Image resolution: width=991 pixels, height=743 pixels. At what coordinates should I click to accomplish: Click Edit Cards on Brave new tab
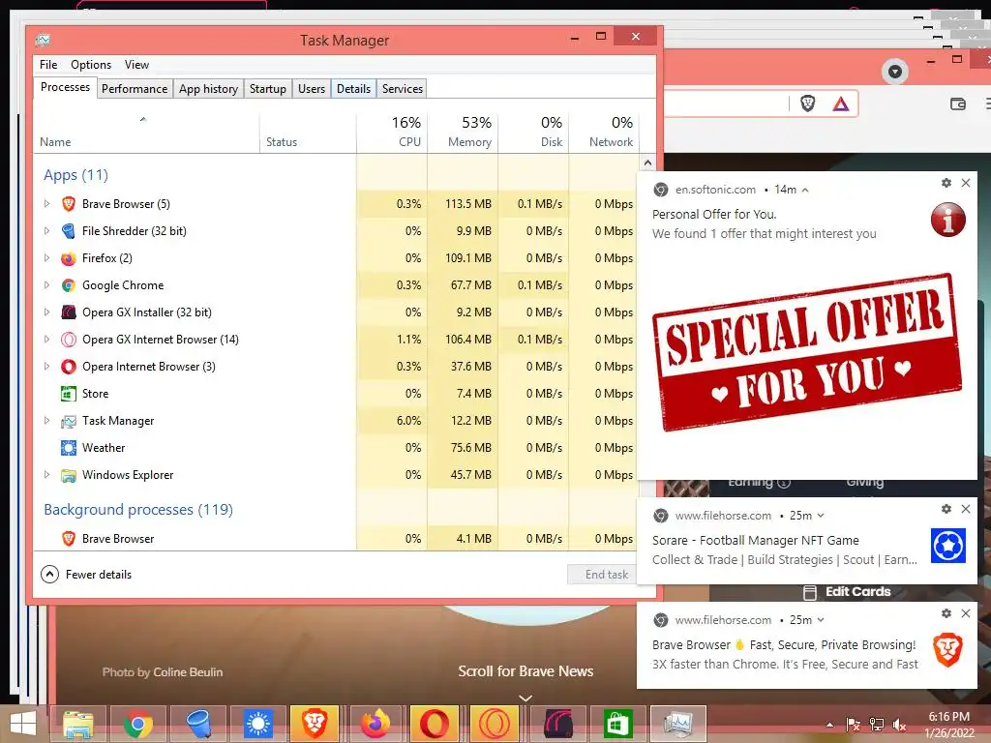point(848,592)
